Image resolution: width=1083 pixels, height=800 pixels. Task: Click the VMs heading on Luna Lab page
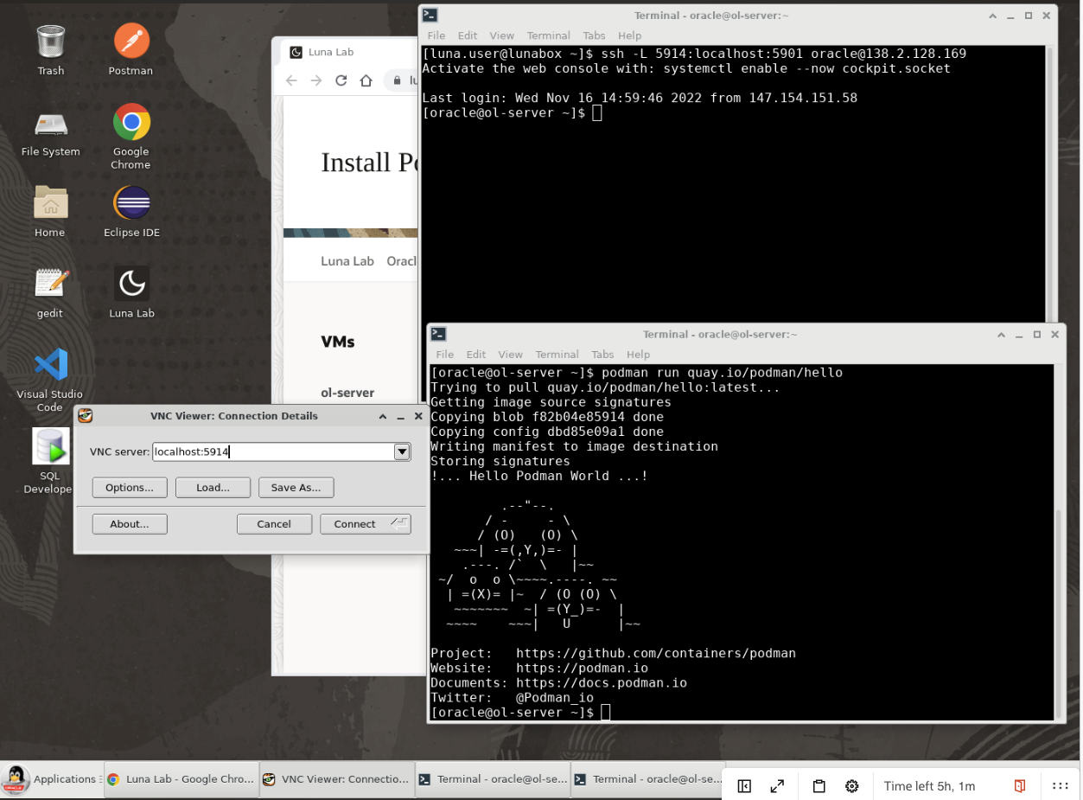(x=338, y=342)
